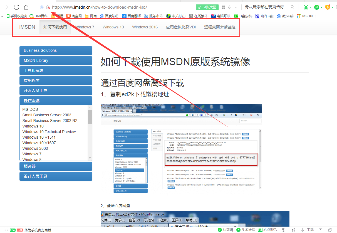Open the 服务市场 bookmark
Viewport: 337px width, 233px height.
[153, 16]
